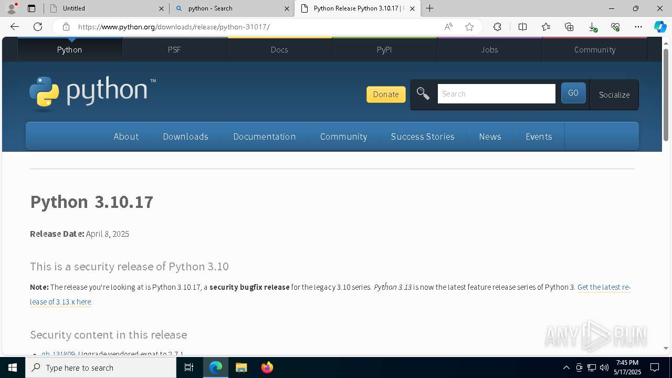Select the Docs top navigation tab
The width and height of the screenshot is (672, 378).
[279, 49]
